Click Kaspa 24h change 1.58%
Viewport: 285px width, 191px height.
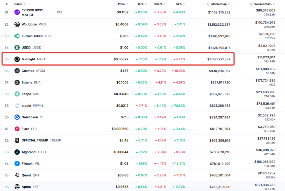pyautogui.click(x=160, y=94)
